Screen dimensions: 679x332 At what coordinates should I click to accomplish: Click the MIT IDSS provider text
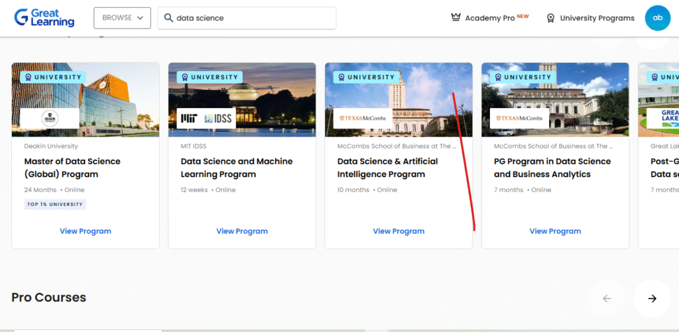tap(194, 146)
